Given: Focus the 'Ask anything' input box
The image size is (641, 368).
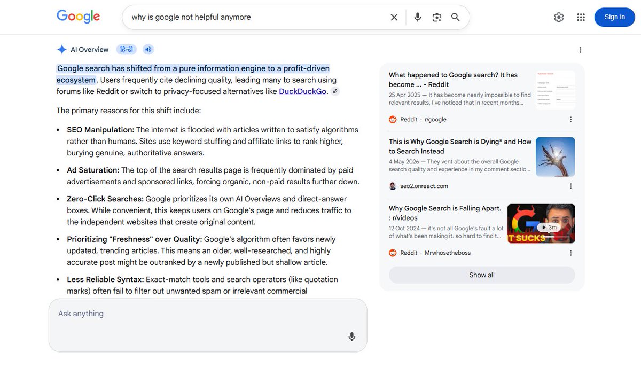Looking at the screenshot, I should (x=208, y=325).
